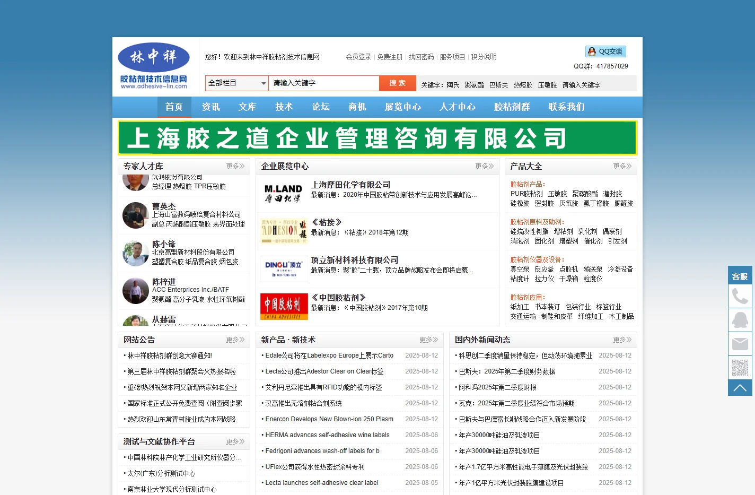755x495 pixels.
Task: Expand 更多 in 国内外新闻动态 panel
Action: point(622,340)
